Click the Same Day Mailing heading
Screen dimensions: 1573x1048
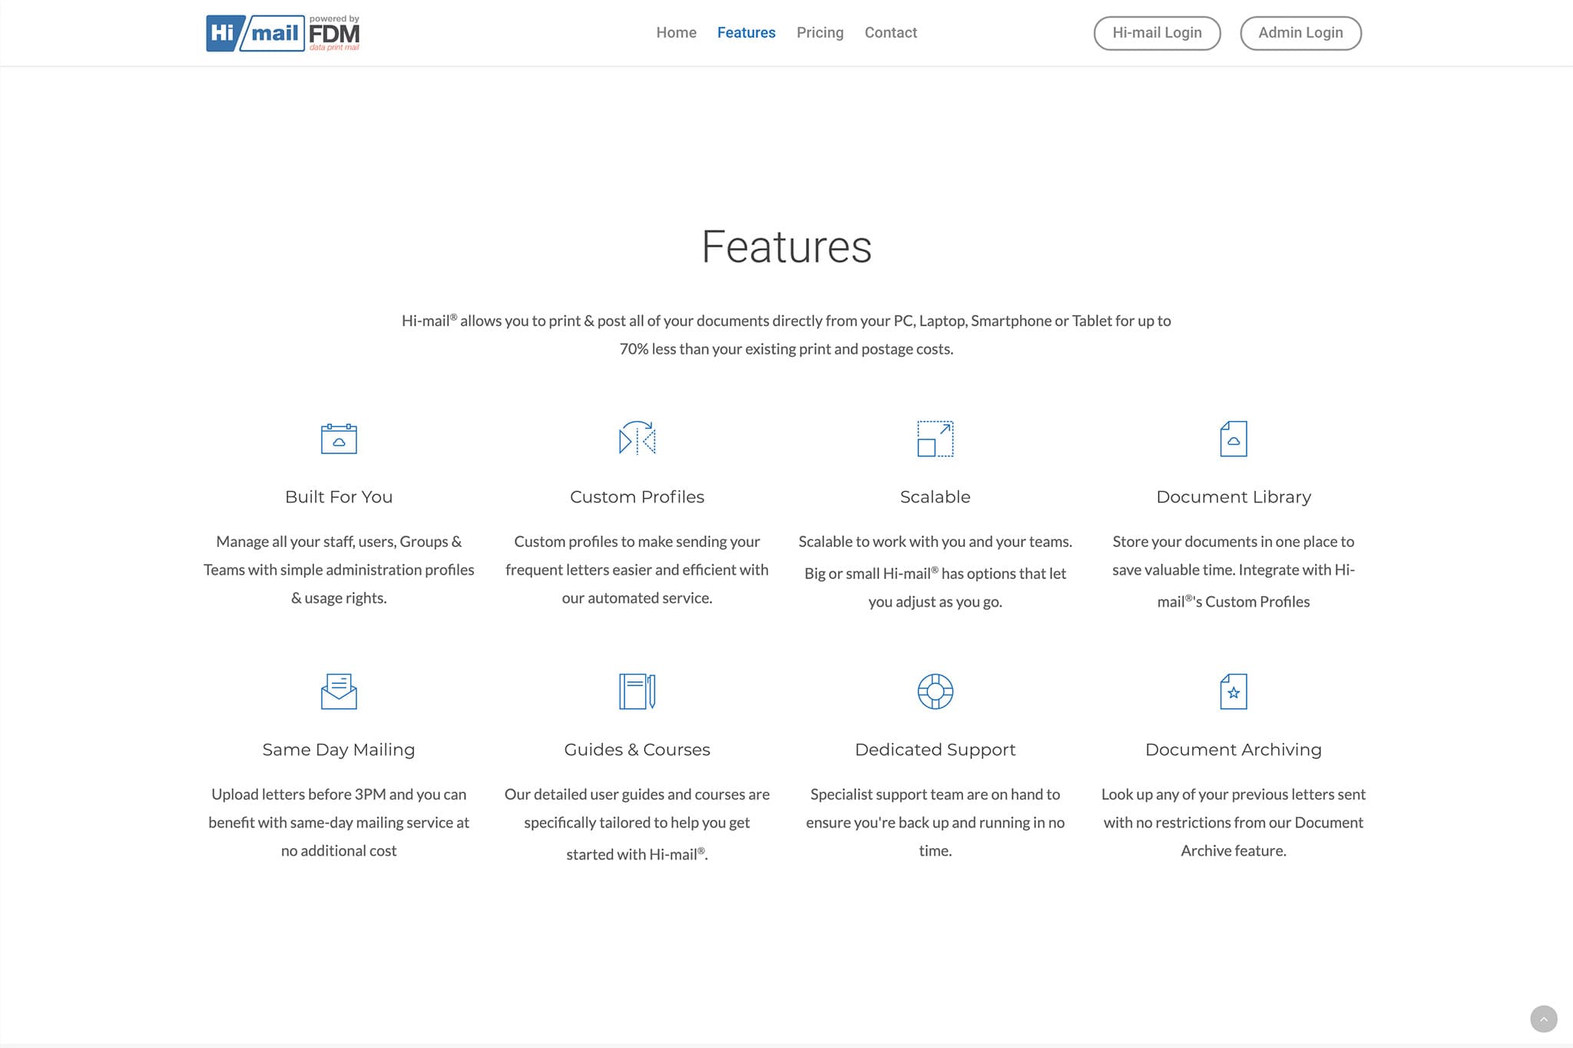coord(339,750)
